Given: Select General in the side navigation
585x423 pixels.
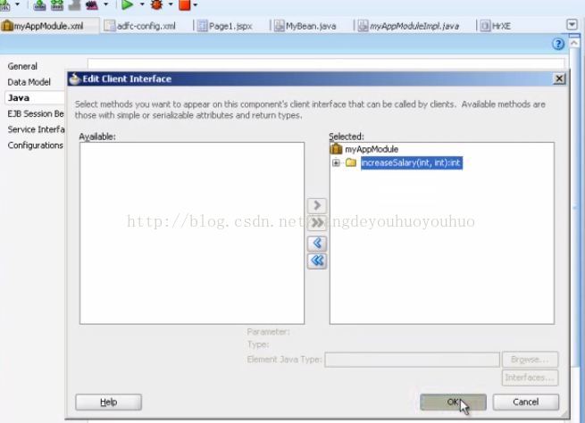Looking at the screenshot, I should pos(22,66).
